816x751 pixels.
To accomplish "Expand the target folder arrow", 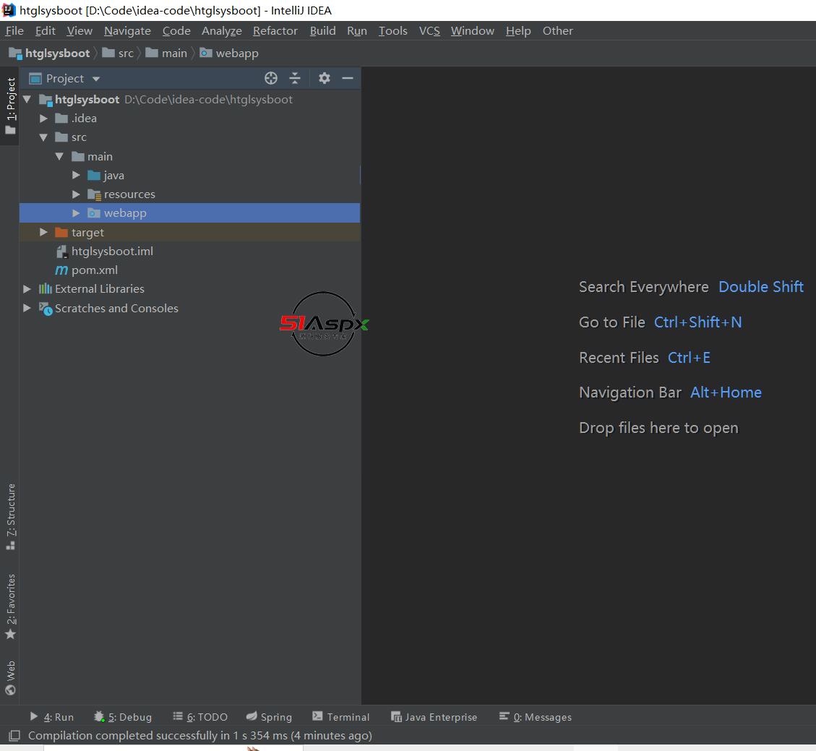I will pos(43,232).
